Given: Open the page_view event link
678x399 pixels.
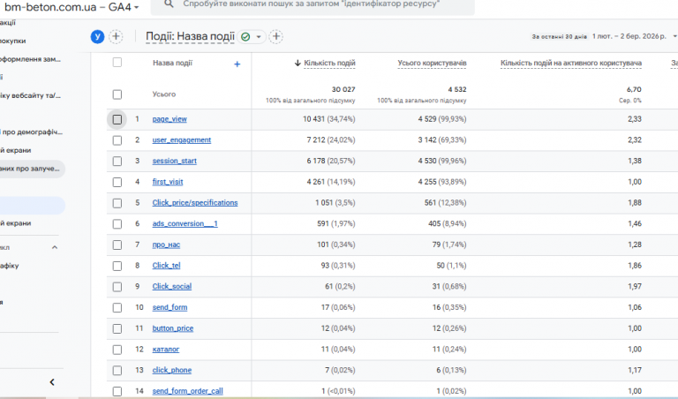Looking at the screenshot, I should click(x=169, y=119).
